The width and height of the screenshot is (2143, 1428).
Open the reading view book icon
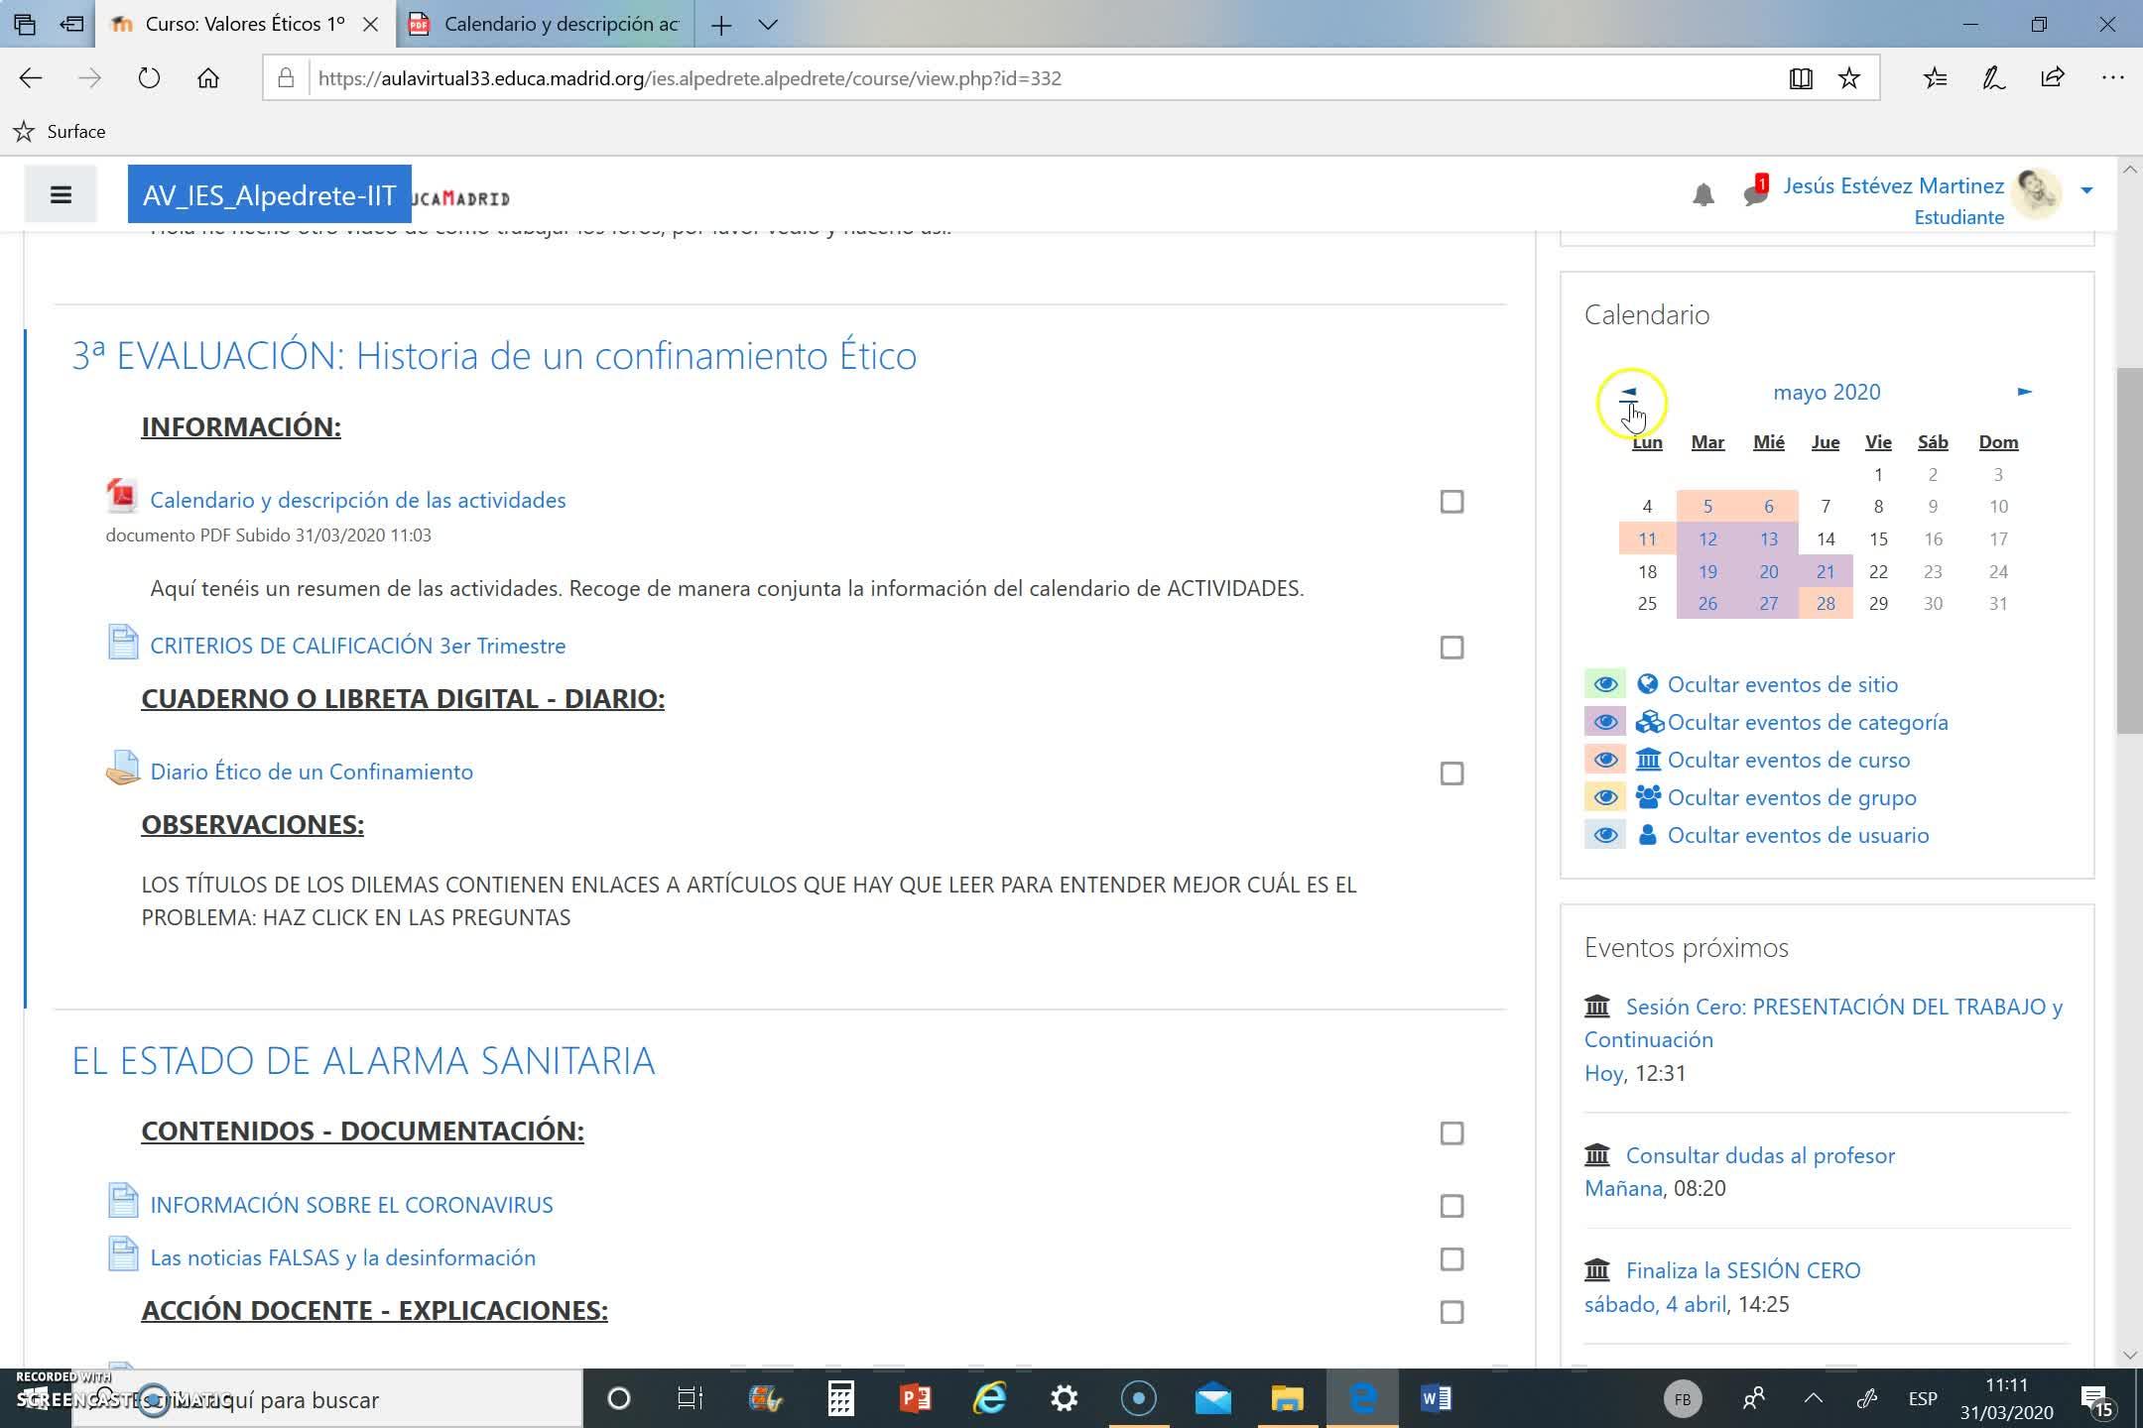[x=1801, y=78]
